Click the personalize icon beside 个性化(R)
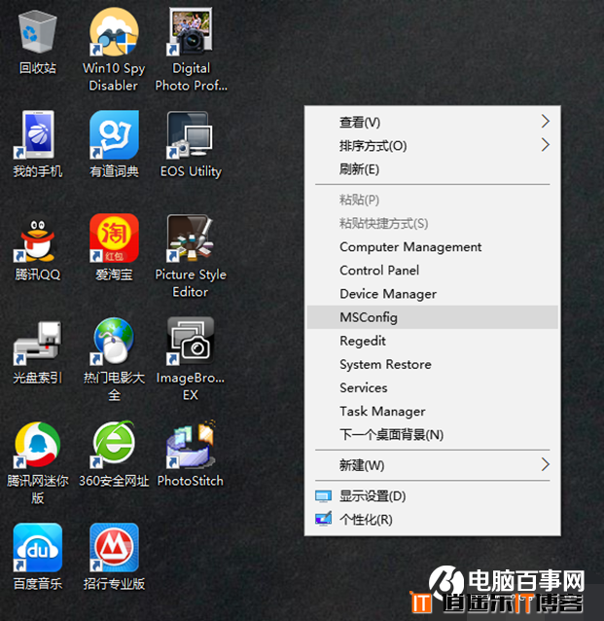 (x=323, y=519)
